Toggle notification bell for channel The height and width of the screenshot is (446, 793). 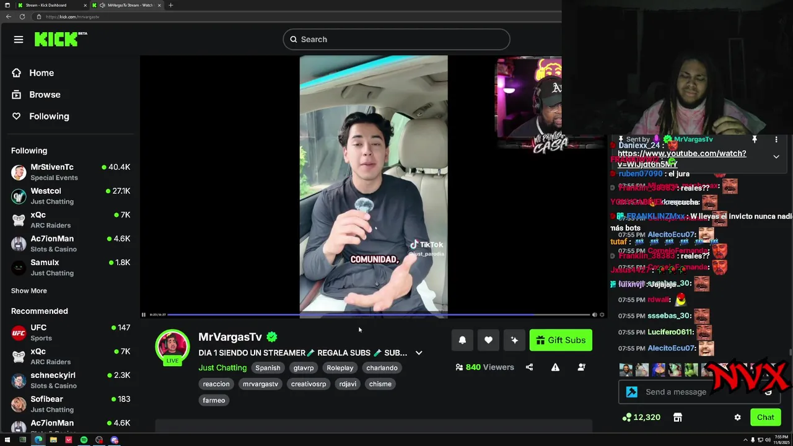click(x=462, y=340)
